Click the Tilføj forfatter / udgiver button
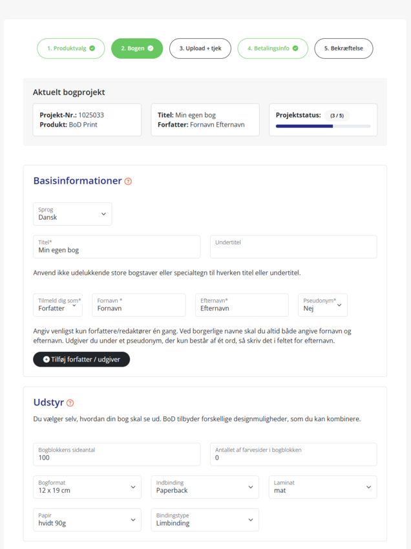Screen dimensions: 411x549 (x=81, y=359)
